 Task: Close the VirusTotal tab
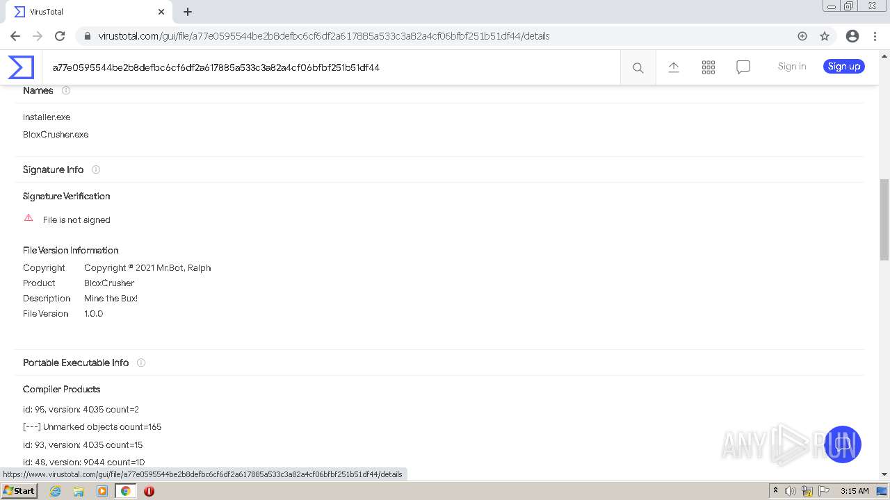[161, 12]
